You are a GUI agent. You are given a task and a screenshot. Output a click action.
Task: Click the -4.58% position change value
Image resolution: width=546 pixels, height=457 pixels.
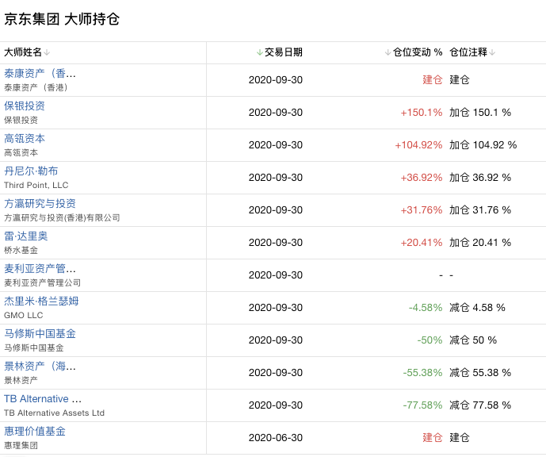tap(426, 308)
